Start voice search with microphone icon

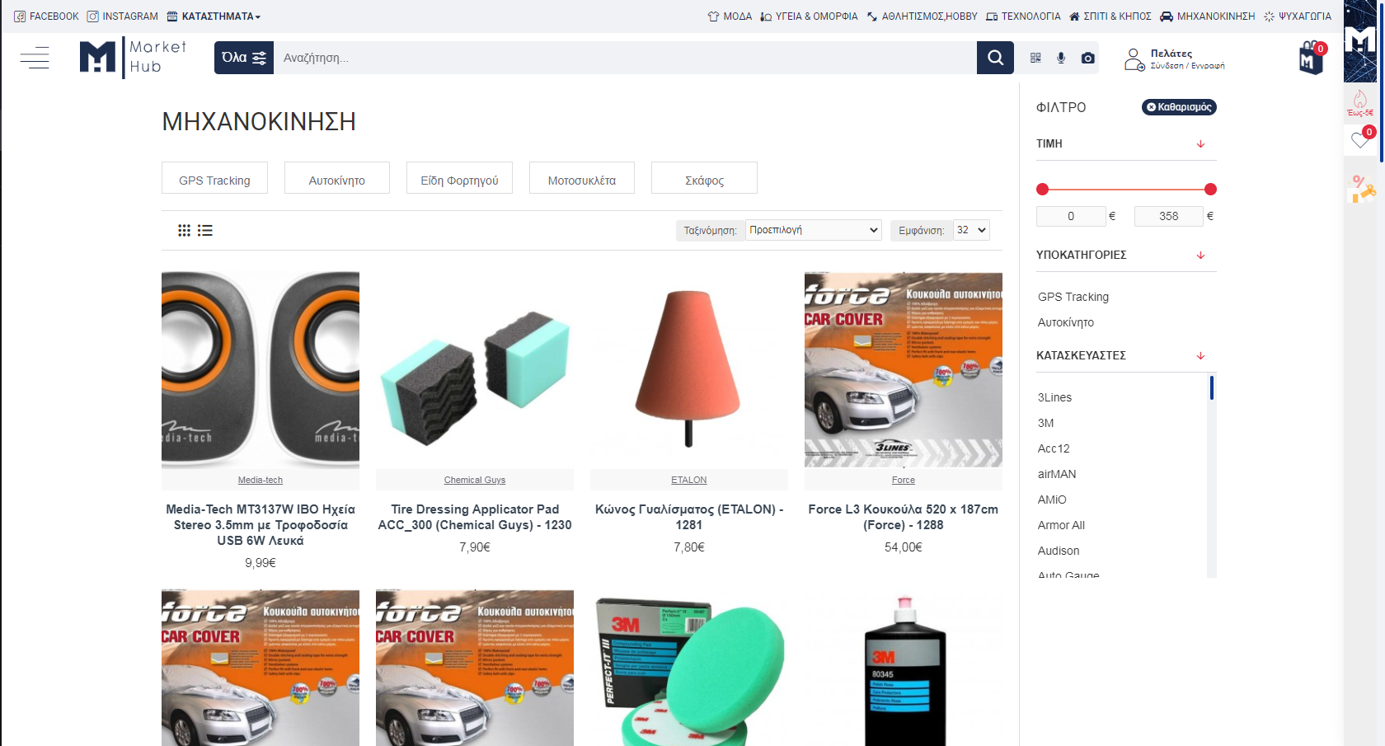point(1061,58)
